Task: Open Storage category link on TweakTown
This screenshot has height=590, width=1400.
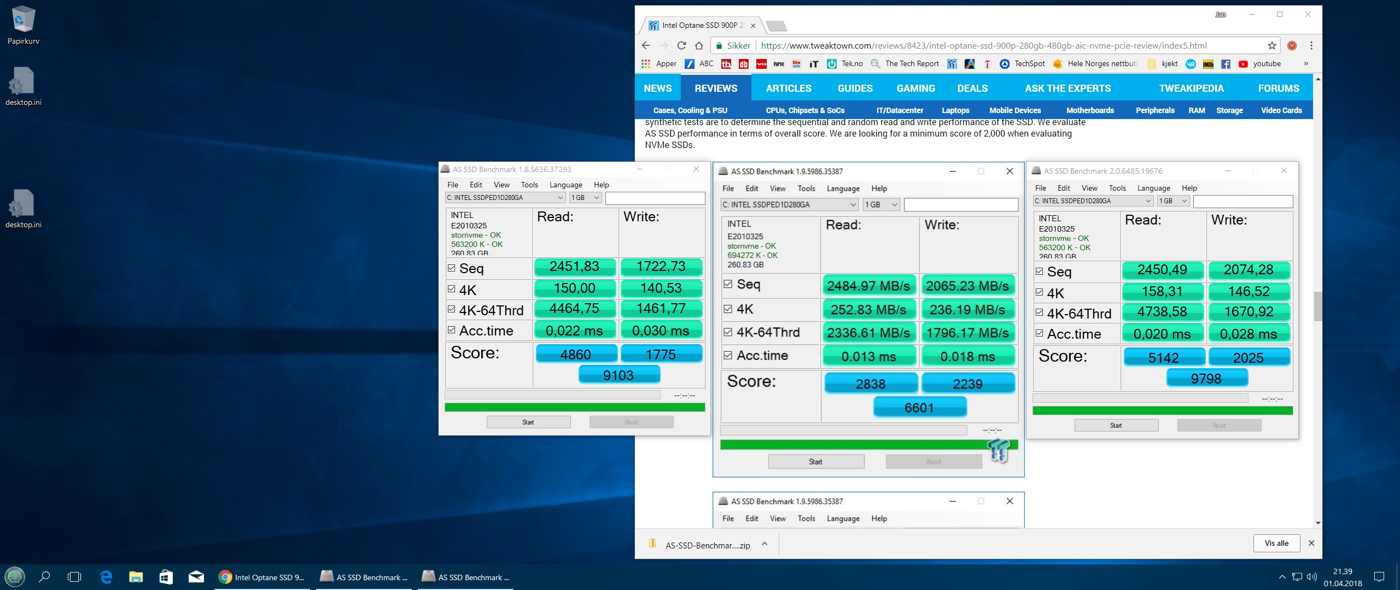Action: pyautogui.click(x=1229, y=110)
